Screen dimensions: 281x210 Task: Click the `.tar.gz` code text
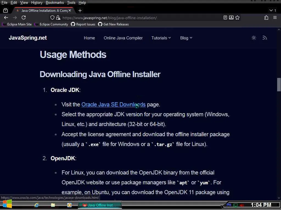coord(163,144)
